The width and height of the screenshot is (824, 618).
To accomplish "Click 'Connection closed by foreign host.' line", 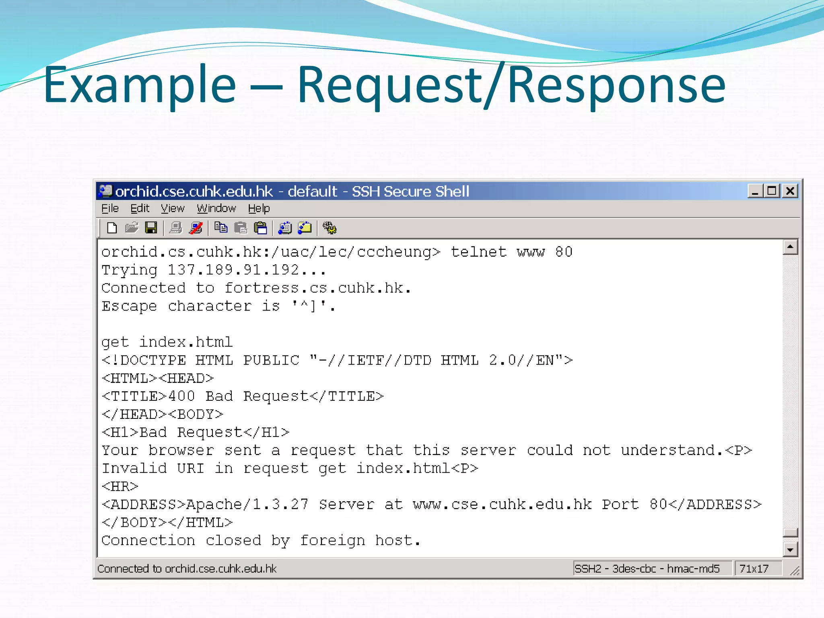I will [261, 540].
